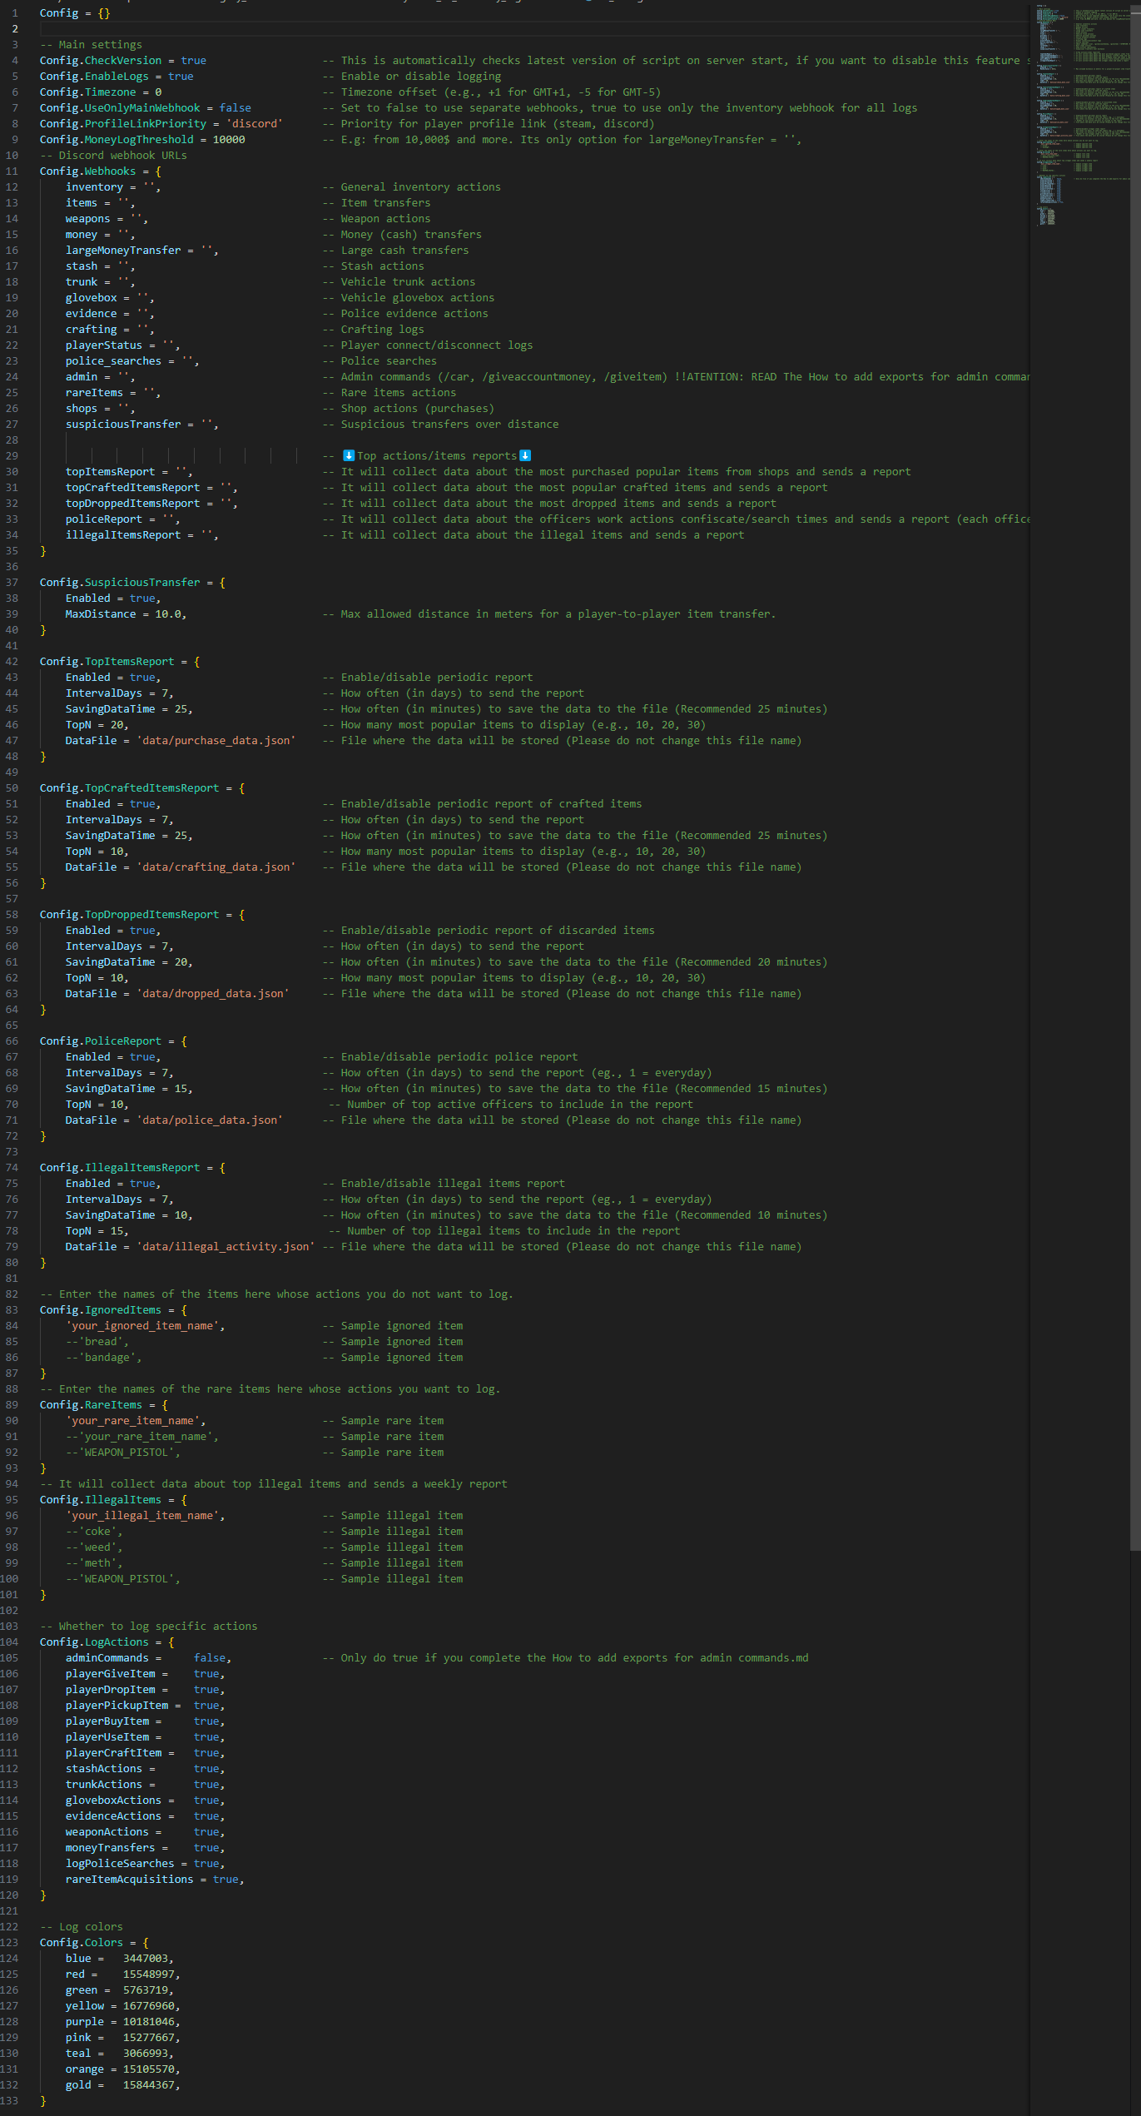Click the orange color value 15105570
1141x2116 pixels.
coord(149,2069)
